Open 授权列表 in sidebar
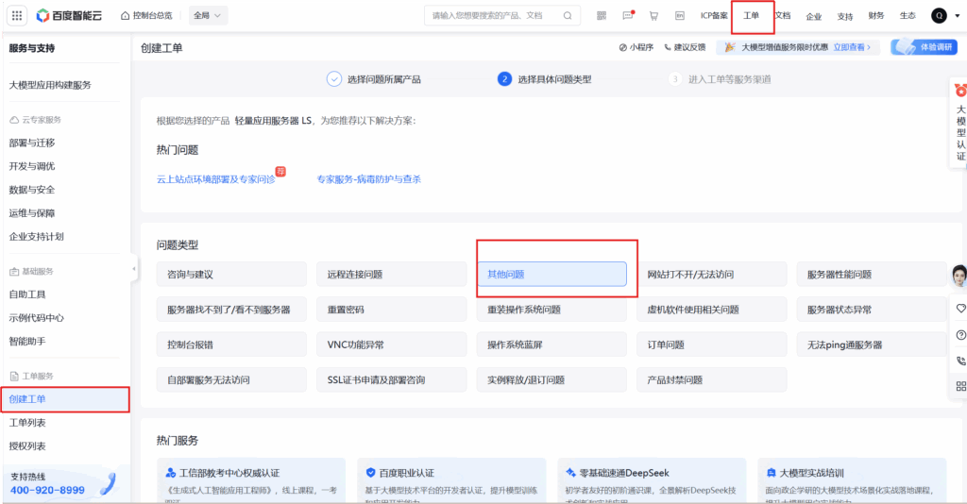Screen dimensions: 967x504 (x=27, y=446)
